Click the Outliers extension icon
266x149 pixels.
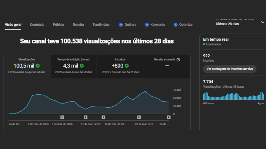coord(121,25)
